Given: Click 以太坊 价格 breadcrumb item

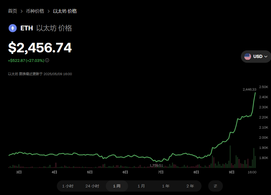Looking at the screenshot, I should (x=65, y=11).
